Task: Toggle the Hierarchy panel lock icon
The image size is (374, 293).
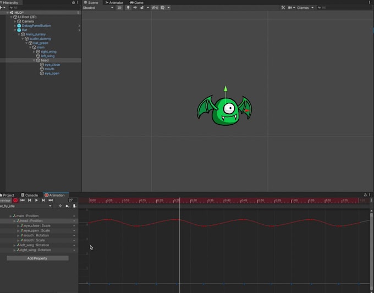Action: coord(74,2)
